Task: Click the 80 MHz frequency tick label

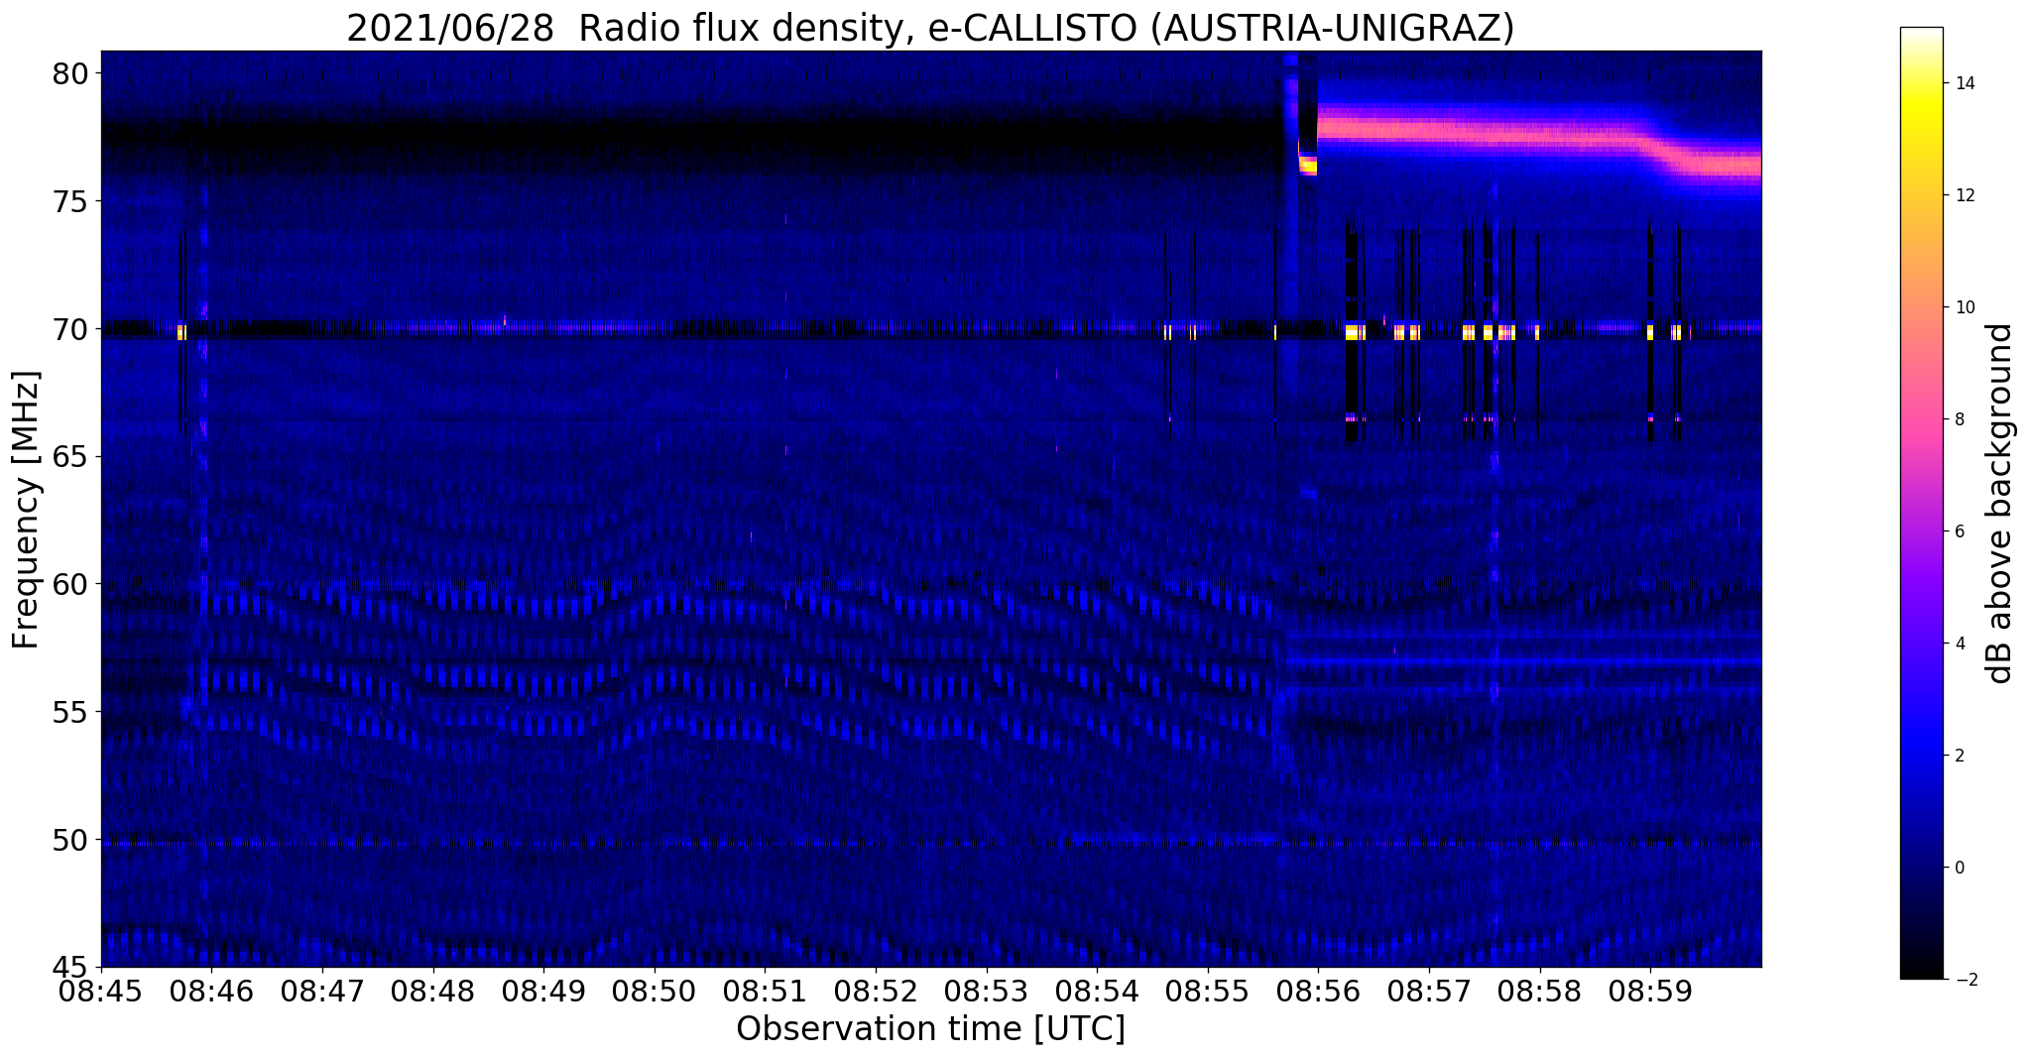Action: [x=72, y=73]
